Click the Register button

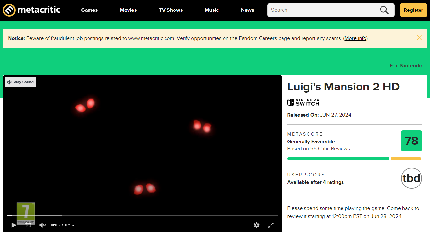point(413,10)
